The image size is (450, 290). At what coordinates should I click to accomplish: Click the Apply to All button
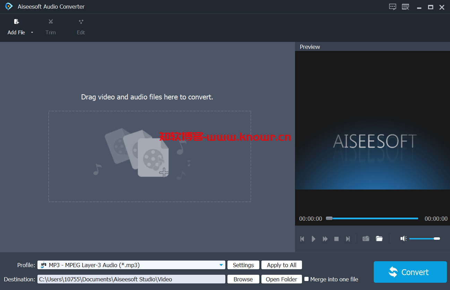click(x=282, y=265)
